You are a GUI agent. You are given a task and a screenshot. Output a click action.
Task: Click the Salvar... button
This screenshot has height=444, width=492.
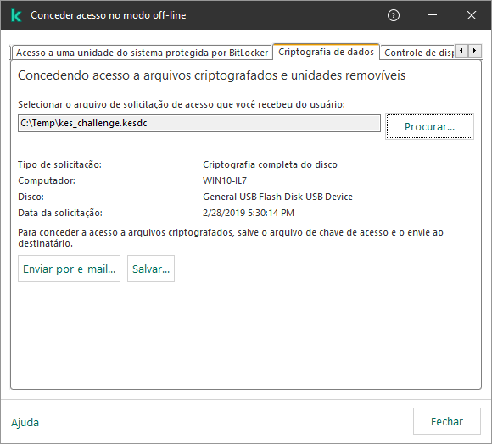pyautogui.click(x=151, y=269)
